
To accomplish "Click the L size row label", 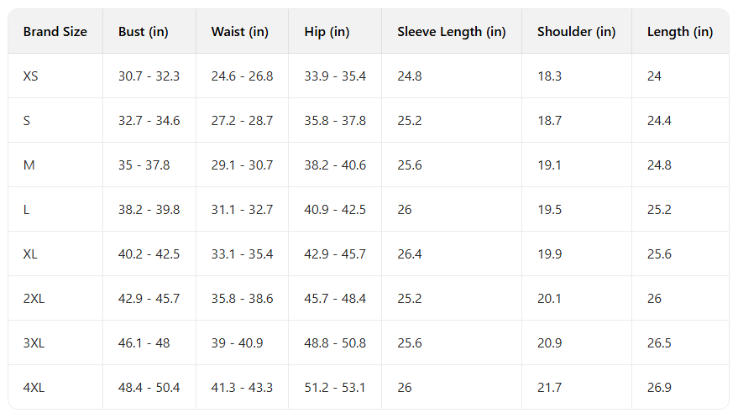I will pyautogui.click(x=27, y=210).
